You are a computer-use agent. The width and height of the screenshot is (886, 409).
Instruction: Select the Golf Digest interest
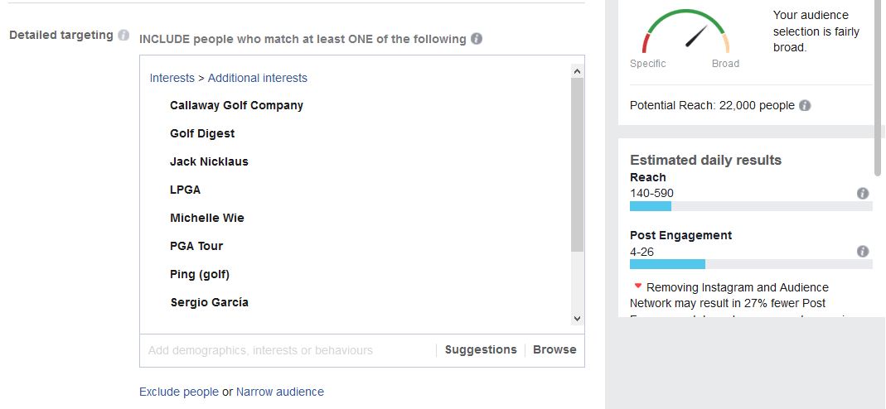coord(202,133)
